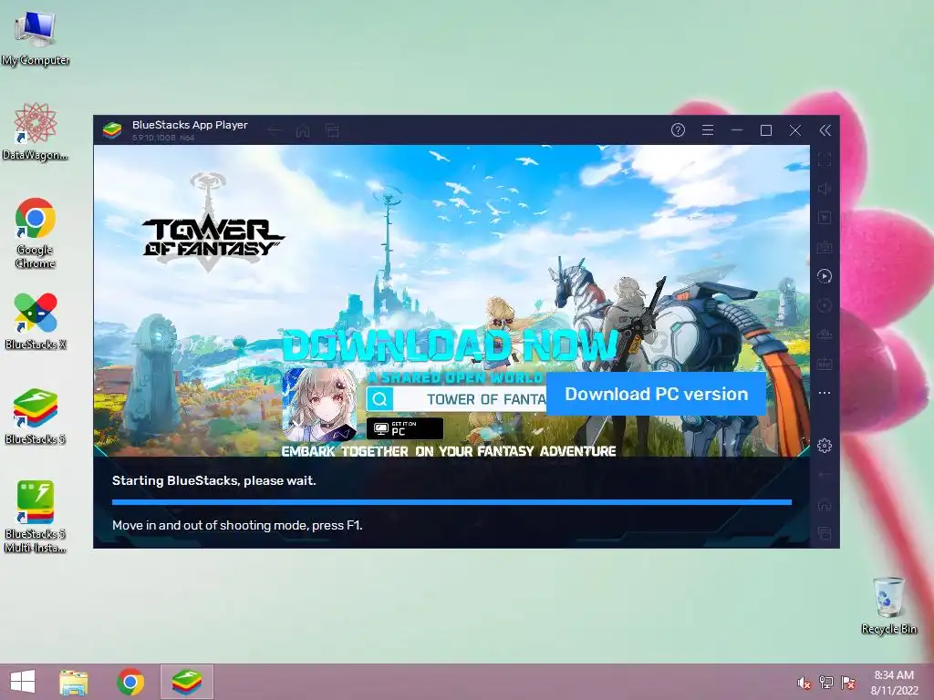
Task: Select BlueStacks X desktop shortcut
Action: pos(36,321)
